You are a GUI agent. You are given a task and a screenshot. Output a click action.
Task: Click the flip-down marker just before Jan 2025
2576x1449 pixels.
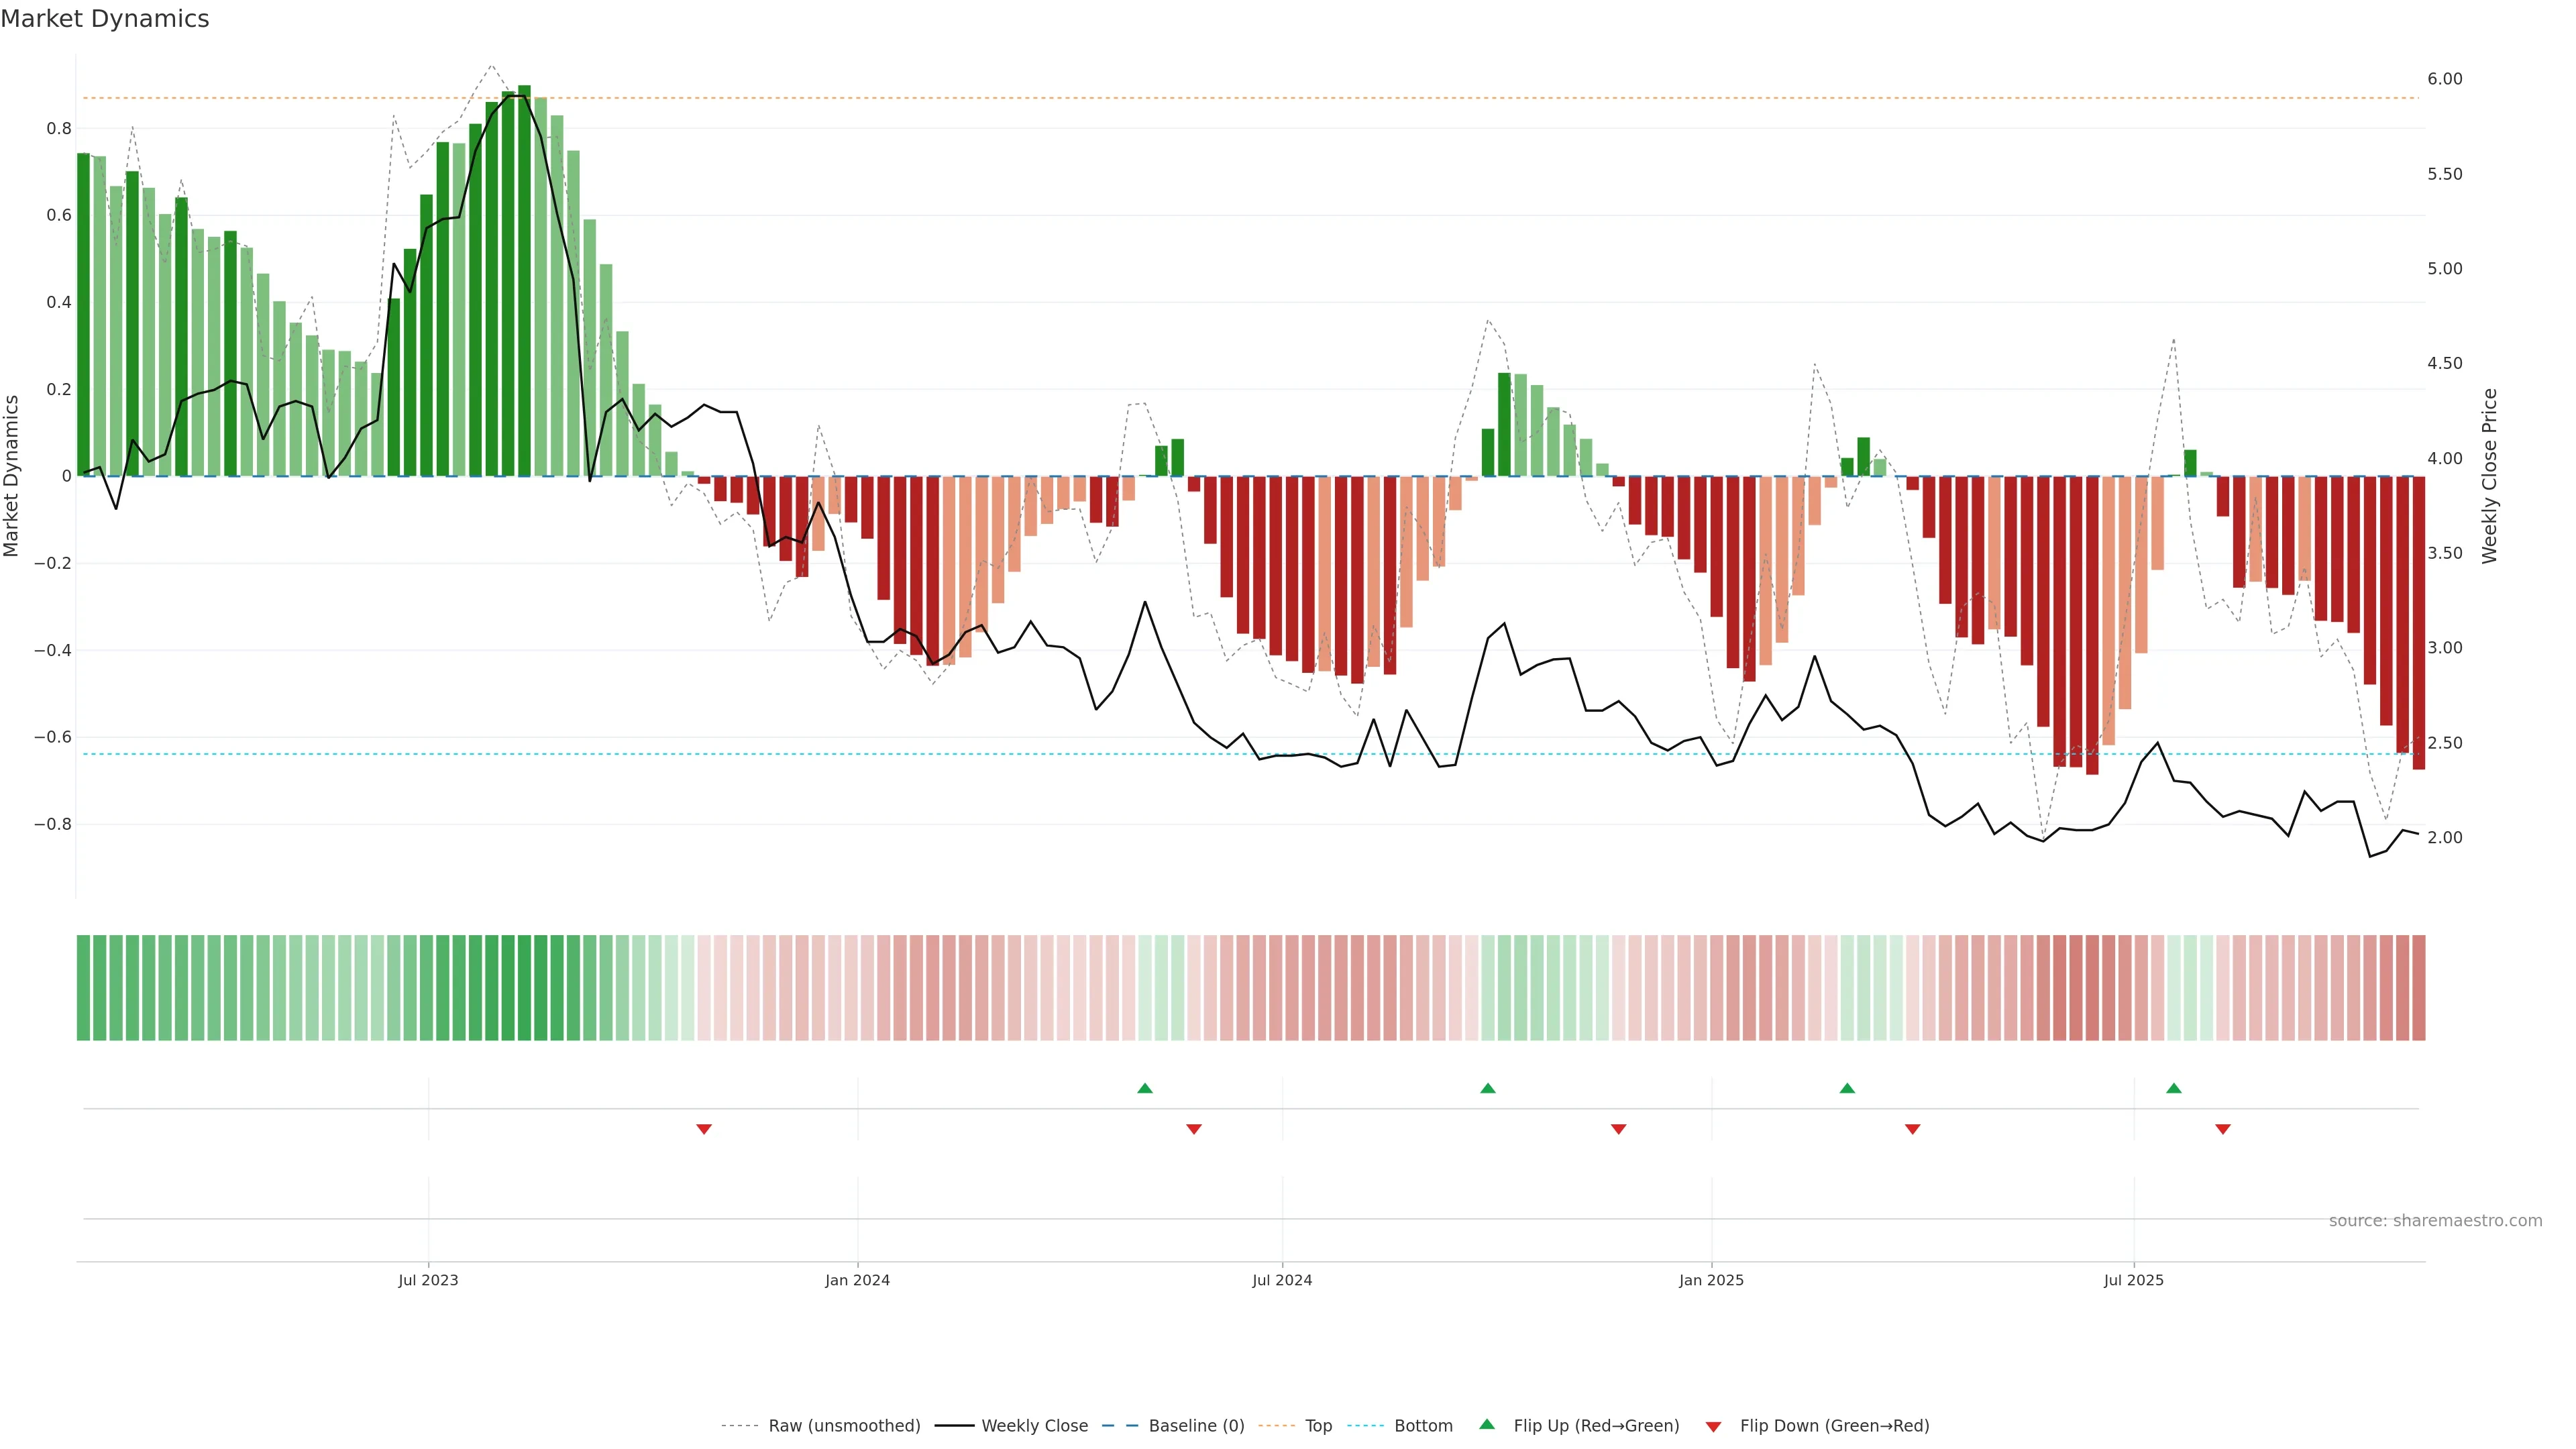pyautogui.click(x=1619, y=1129)
